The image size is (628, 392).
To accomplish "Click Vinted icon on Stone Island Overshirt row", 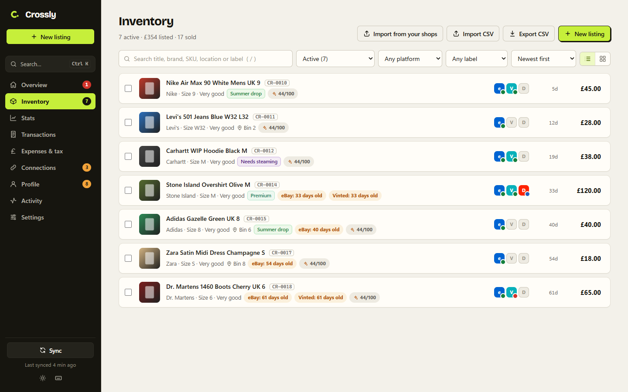I will 512,190.
